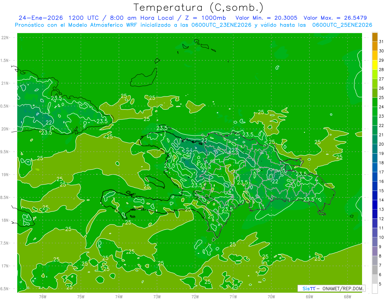Click the gray color bar segment between 6 and 7
390x301 pixels.
(x=375, y=270)
